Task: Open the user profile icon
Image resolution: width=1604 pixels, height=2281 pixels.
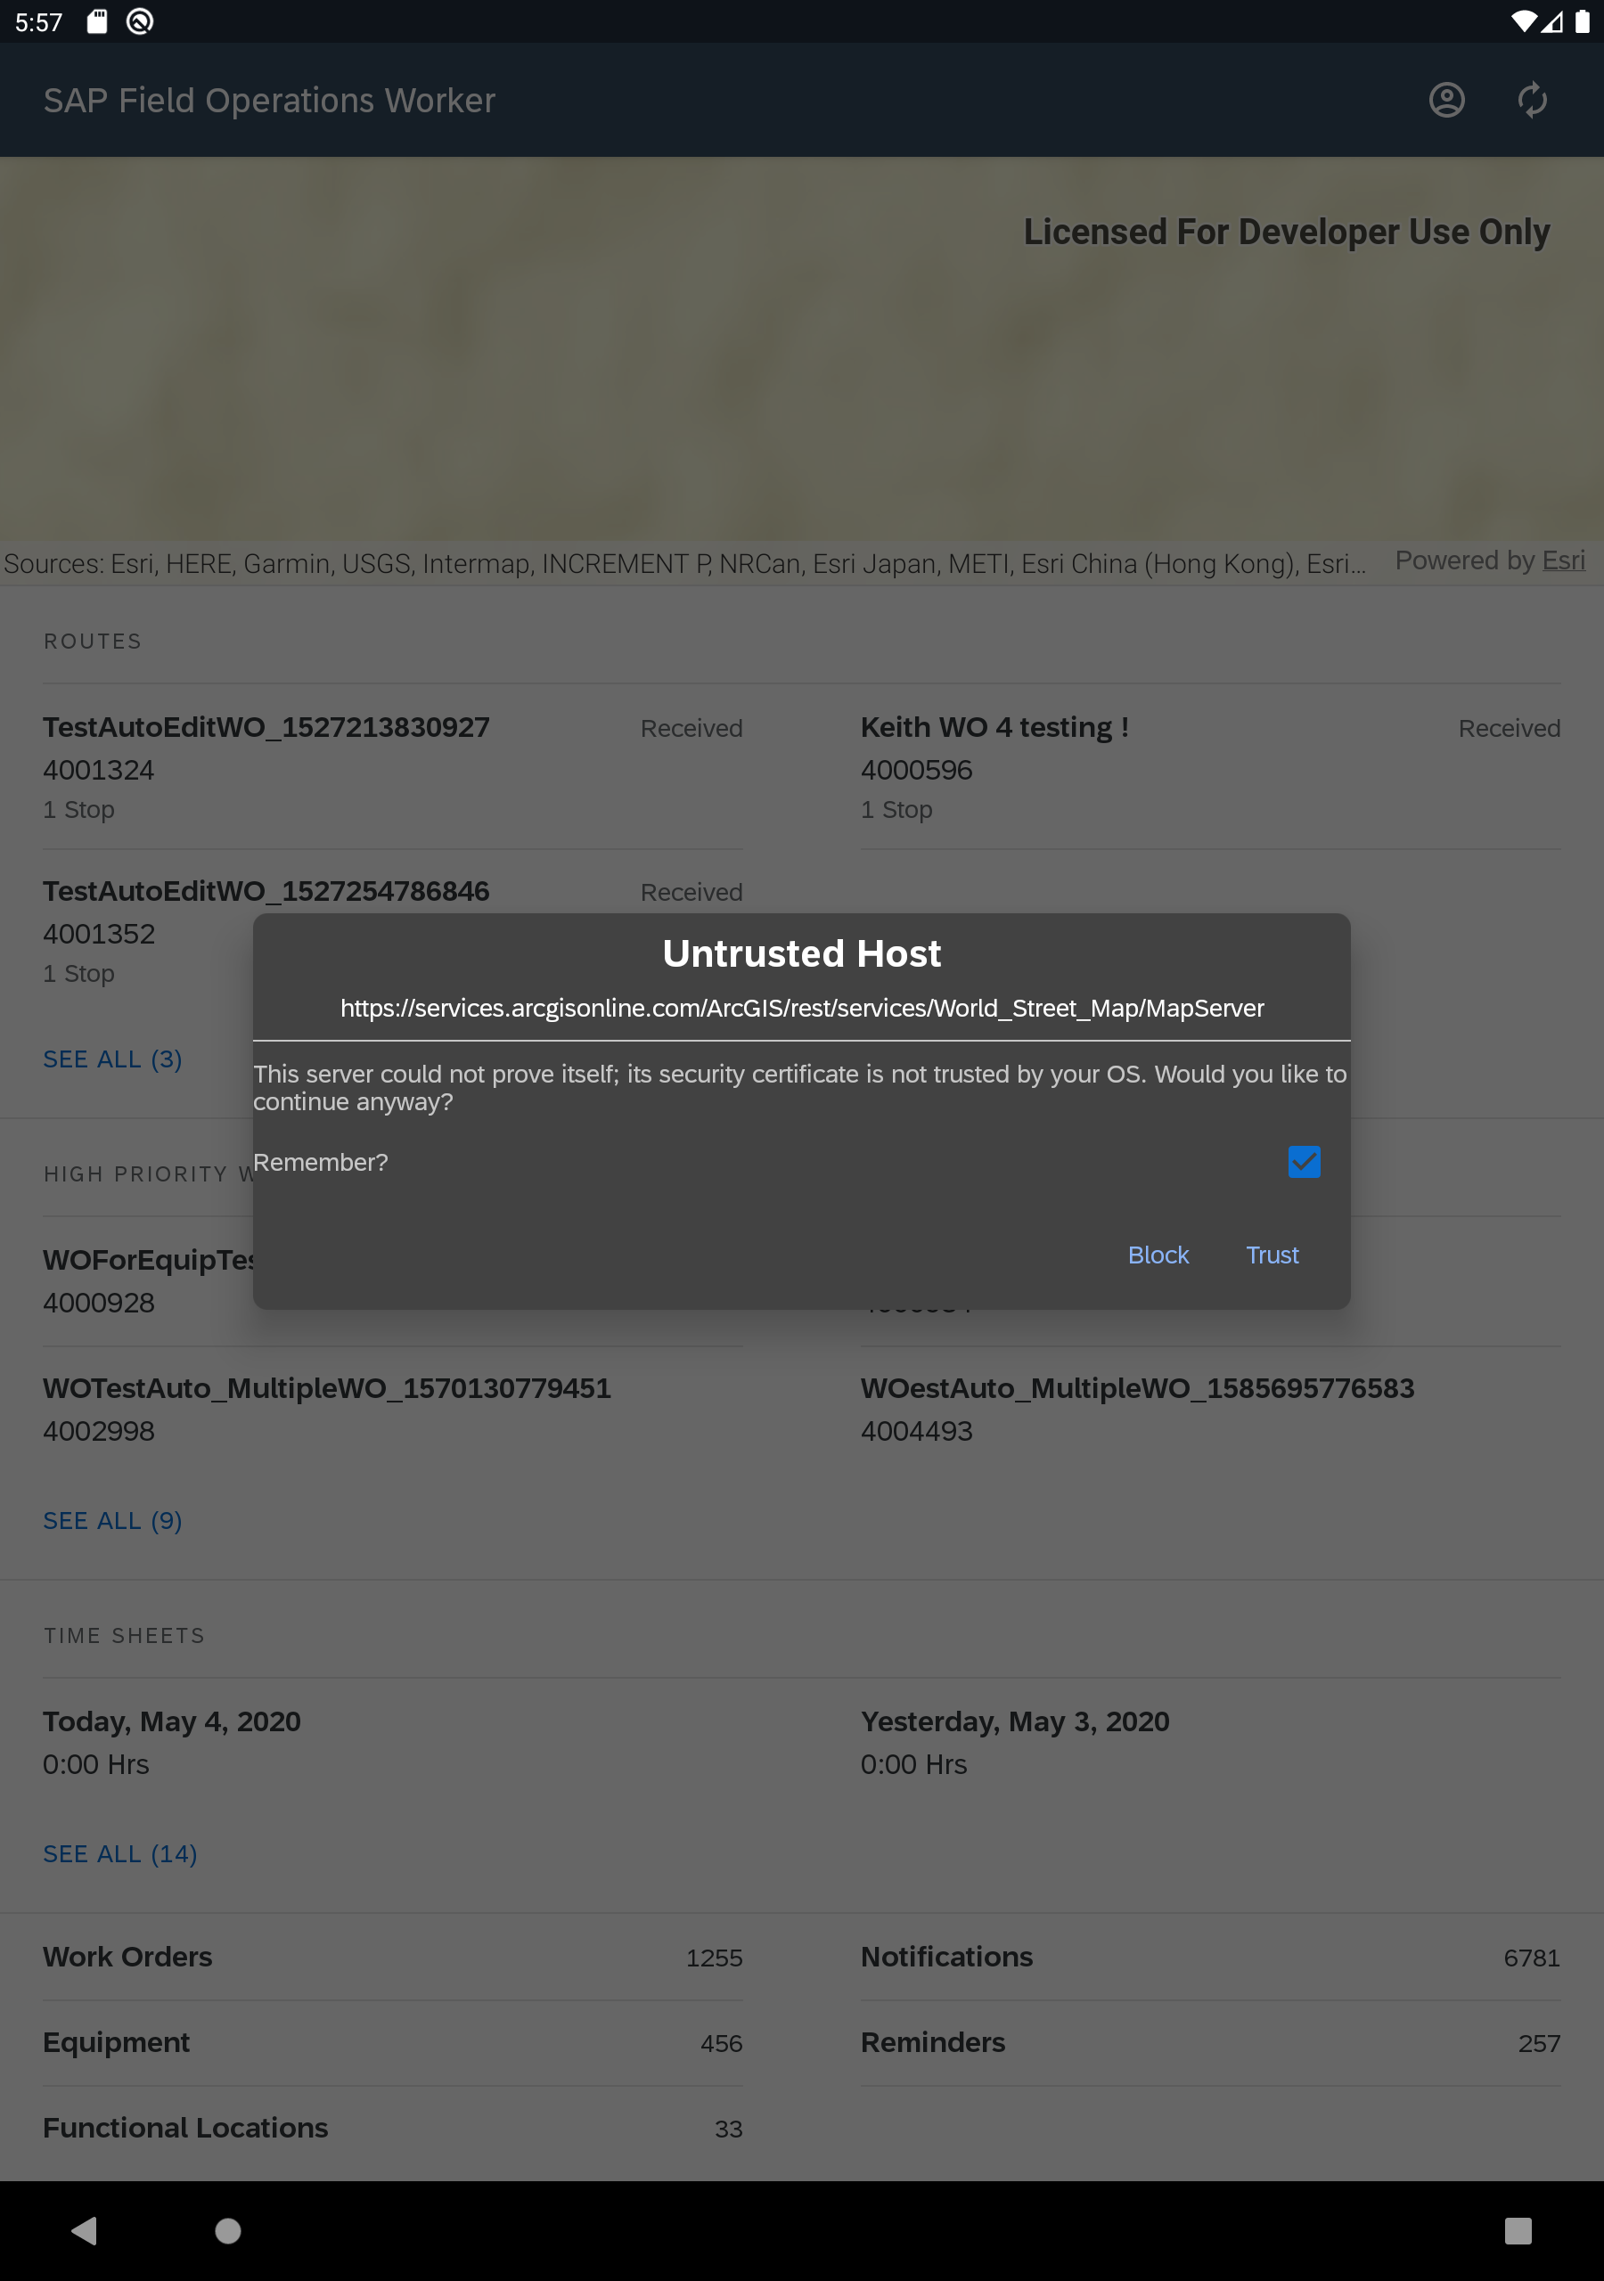Action: [1446, 99]
